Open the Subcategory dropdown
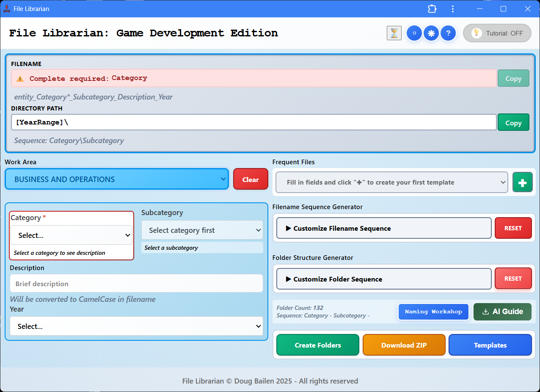 tap(202, 230)
